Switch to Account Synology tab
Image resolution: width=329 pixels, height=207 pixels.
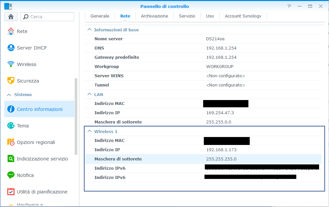(x=243, y=16)
